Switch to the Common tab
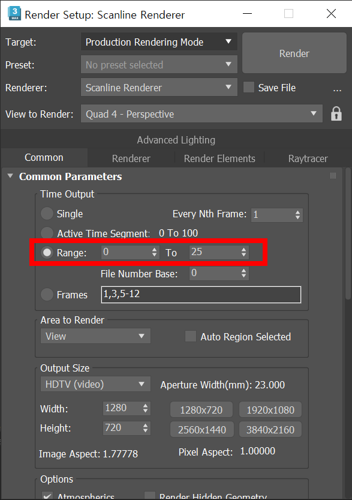The width and height of the screenshot is (352, 500). [44, 157]
